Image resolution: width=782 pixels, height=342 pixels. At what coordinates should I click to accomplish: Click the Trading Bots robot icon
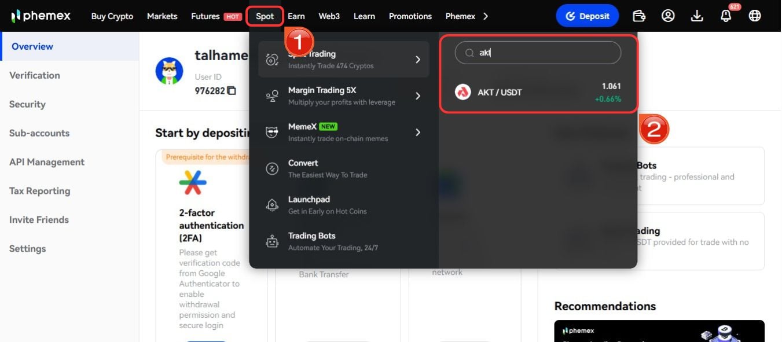[x=272, y=242]
